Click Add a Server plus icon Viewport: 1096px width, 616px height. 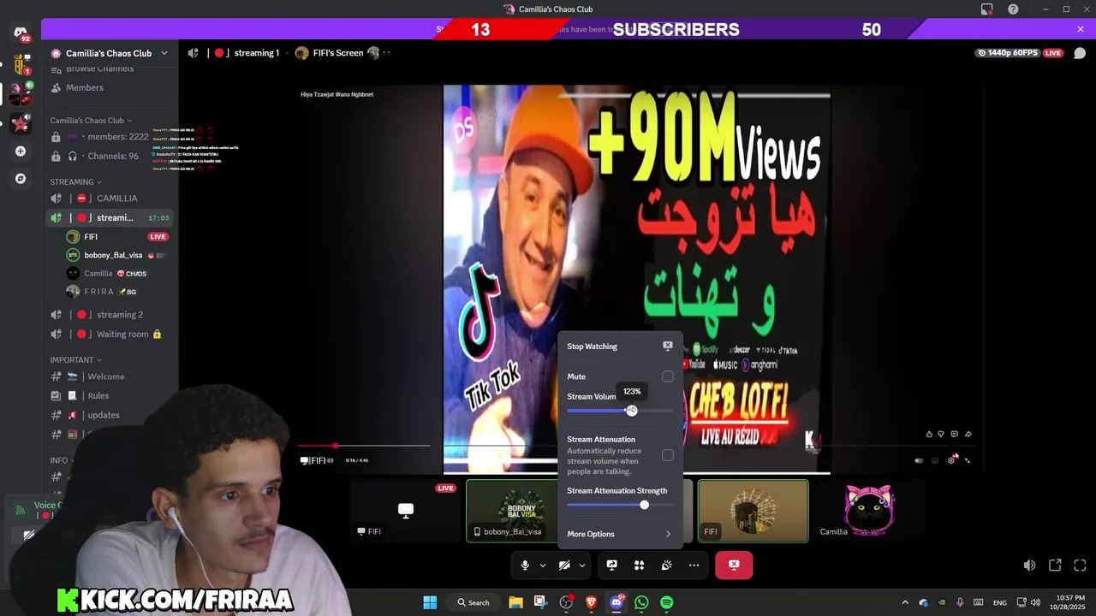tap(21, 151)
